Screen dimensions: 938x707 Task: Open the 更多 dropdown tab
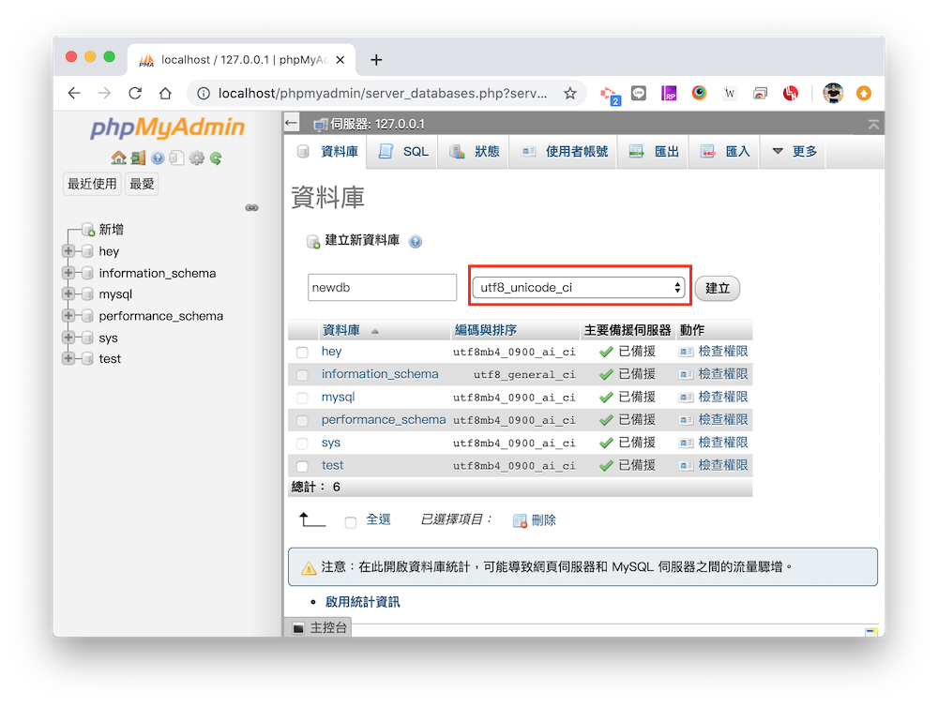[794, 151]
